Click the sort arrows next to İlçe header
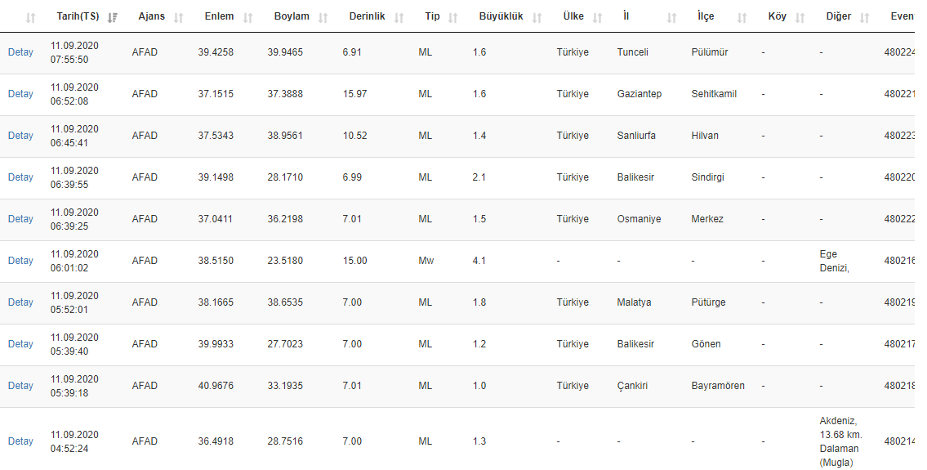This screenshot has width=927, height=470. [742, 17]
